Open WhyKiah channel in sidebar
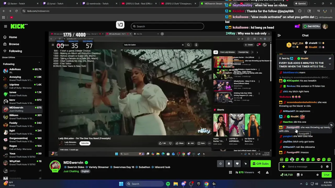This screenshot has width=335, height=188. click(x=22, y=163)
